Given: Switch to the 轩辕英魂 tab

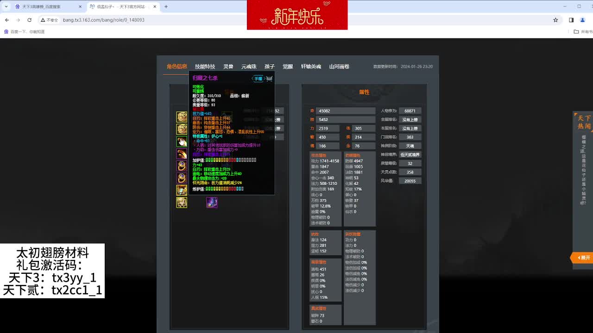Looking at the screenshot, I should point(311,67).
